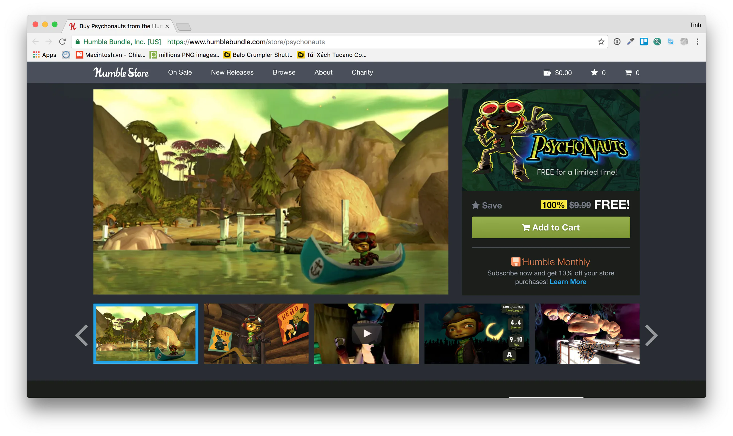The height and width of the screenshot is (436, 733).
Task: Click the Humble Monthly heading
Action: point(551,262)
